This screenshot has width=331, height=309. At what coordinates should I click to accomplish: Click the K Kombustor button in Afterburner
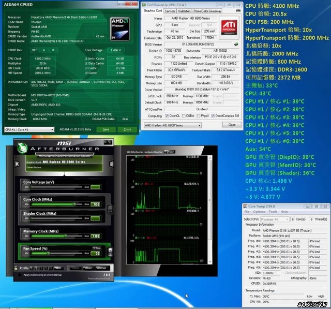(17, 164)
